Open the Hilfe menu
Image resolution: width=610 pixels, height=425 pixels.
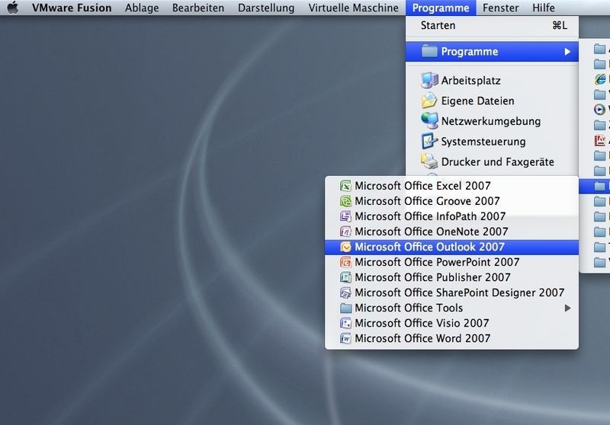tap(544, 8)
